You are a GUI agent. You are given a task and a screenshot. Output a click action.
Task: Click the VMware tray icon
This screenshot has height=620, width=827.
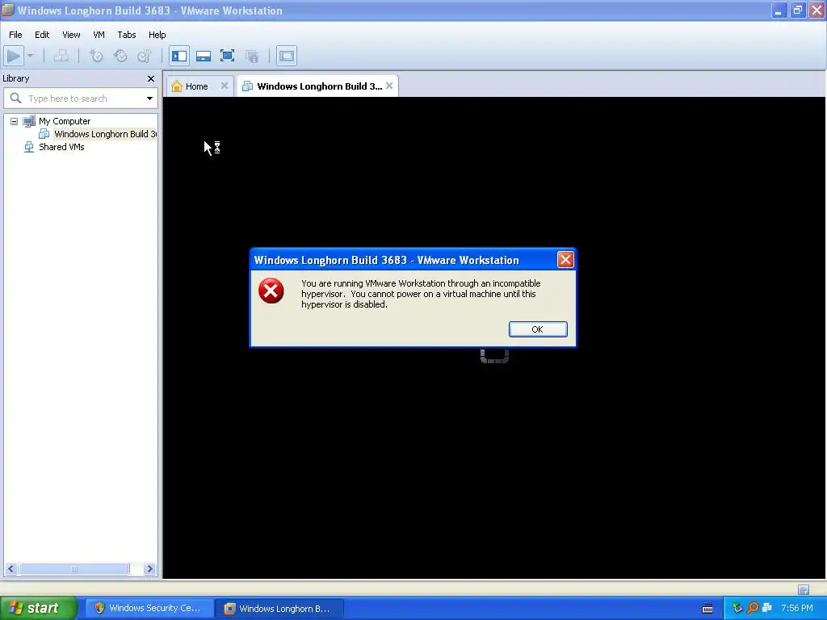pos(767,608)
